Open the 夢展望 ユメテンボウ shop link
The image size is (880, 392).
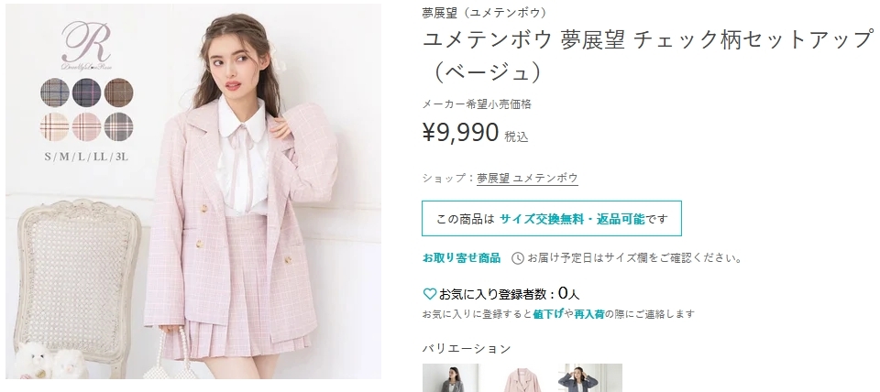pyautogui.click(x=527, y=179)
